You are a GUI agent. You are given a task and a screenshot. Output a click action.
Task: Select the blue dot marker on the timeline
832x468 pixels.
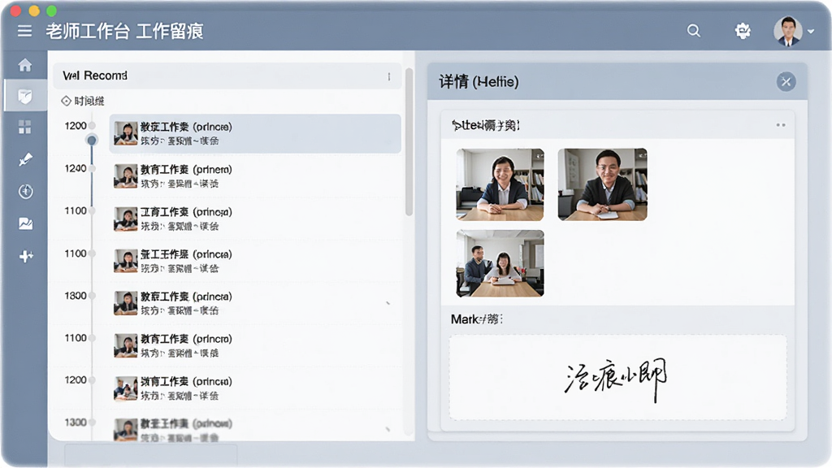click(92, 140)
